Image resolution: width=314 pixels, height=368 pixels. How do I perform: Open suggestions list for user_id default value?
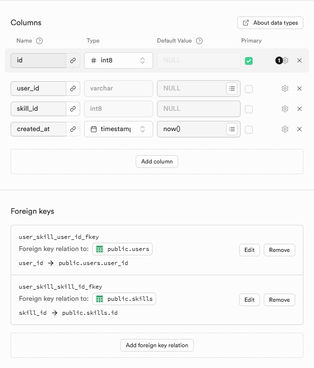click(x=232, y=88)
